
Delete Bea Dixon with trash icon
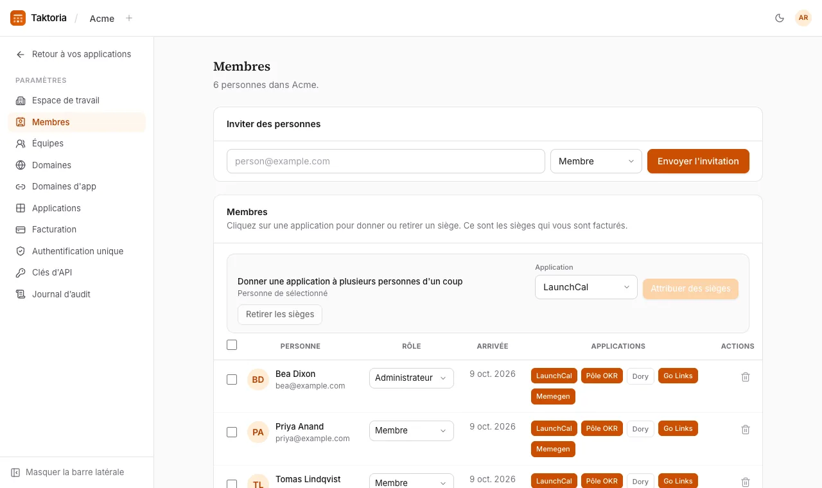(746, 377)
